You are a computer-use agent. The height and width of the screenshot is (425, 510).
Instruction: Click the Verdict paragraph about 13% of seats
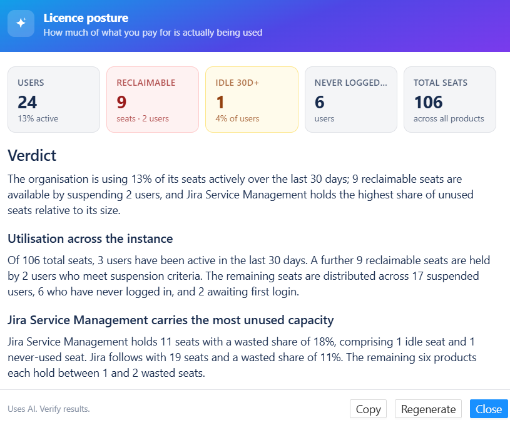pyautogui.click(x=241, y=195)
